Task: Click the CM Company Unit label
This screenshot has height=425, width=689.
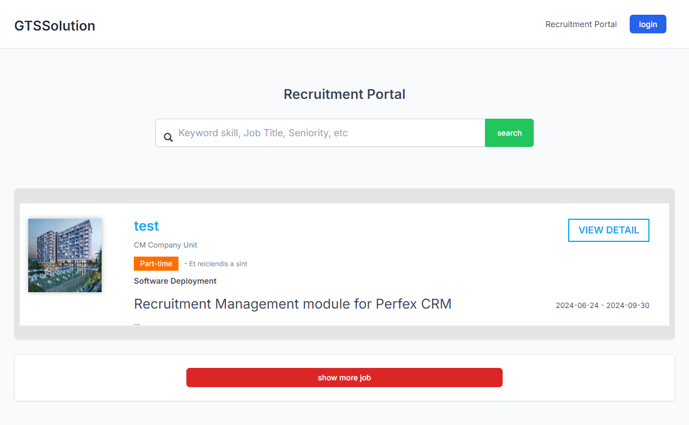Action: (x=165, y=245)
